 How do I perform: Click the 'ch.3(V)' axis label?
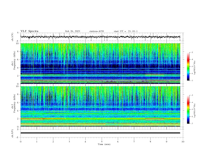tap(12, 133)
